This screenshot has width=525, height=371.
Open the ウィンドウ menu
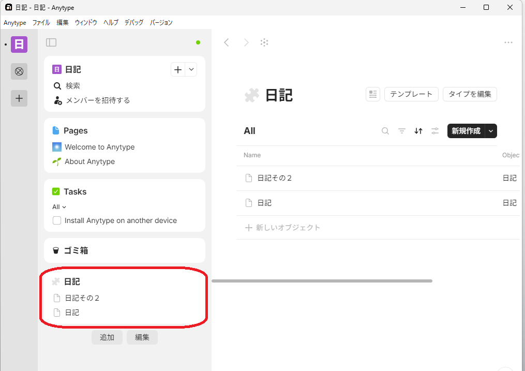[x=86, y=23]
